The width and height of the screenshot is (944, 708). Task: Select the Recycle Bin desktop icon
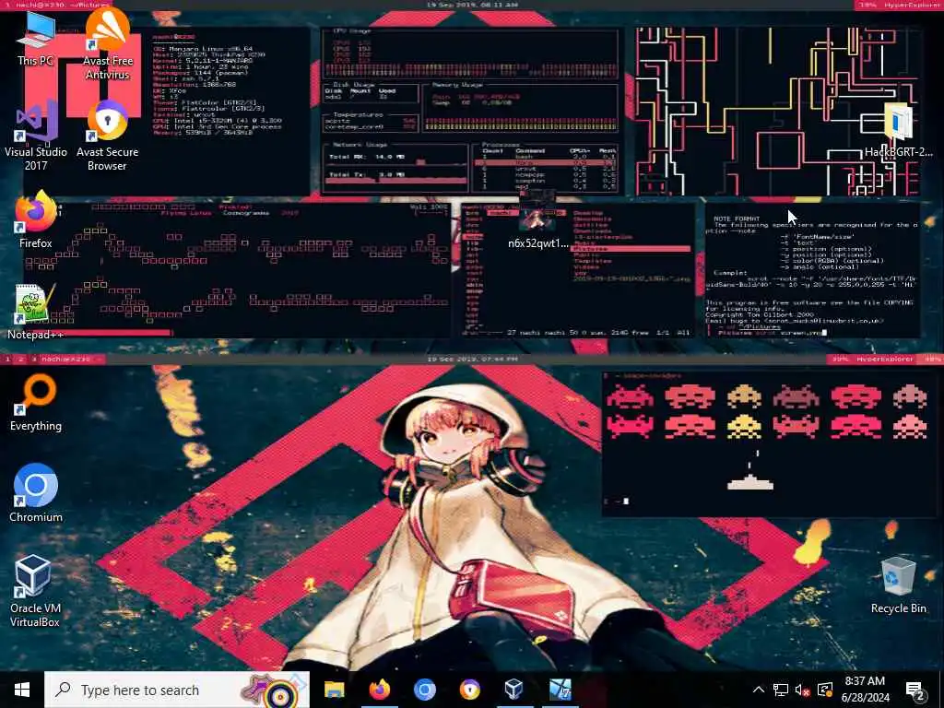(x=898, y=586)
